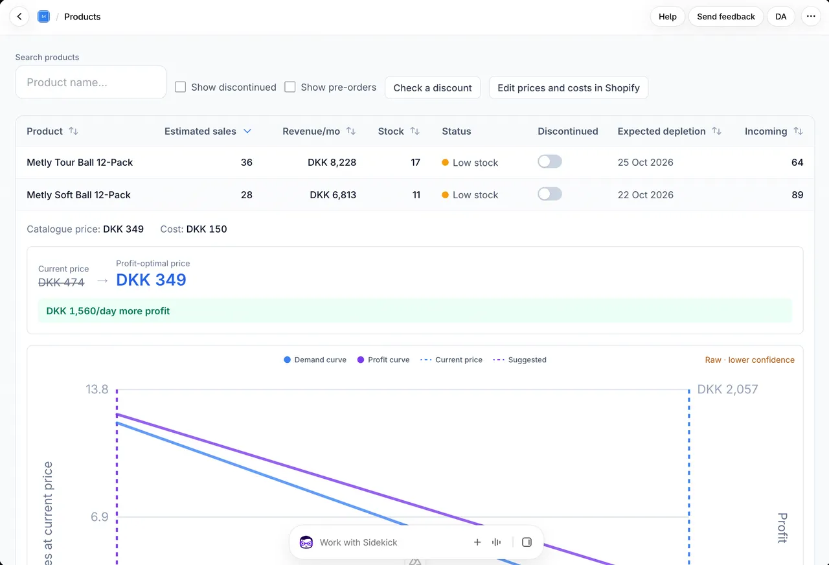The width and height of the screenshot is (829, 565).
Task: Click incoming quantity 89
Action: tap(797, 195)
